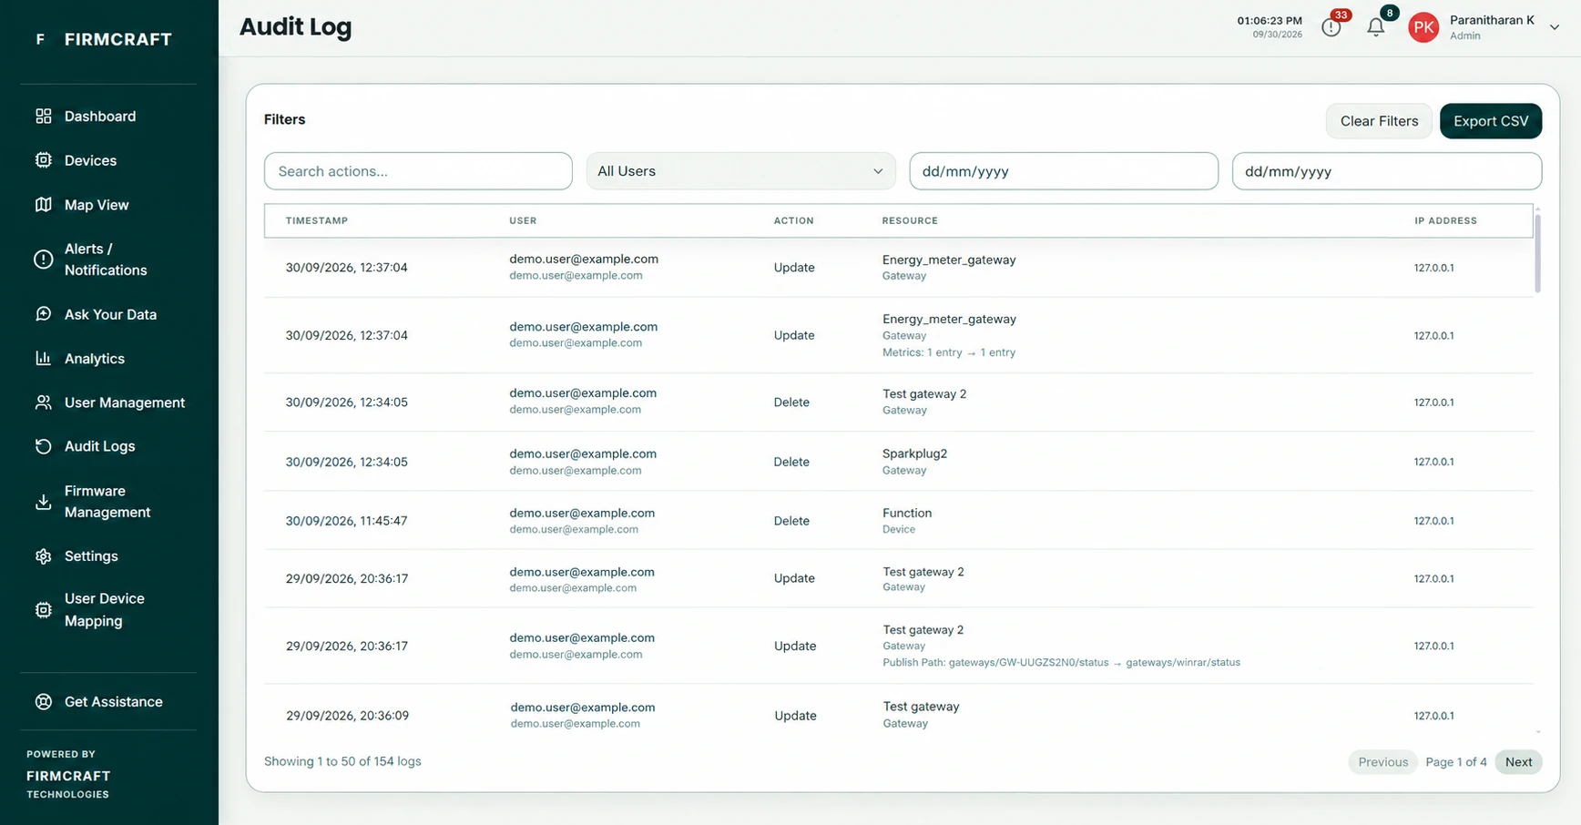Expand the All Users filter dropdown
Screen dimensions: 1581x825
[740, 171]
